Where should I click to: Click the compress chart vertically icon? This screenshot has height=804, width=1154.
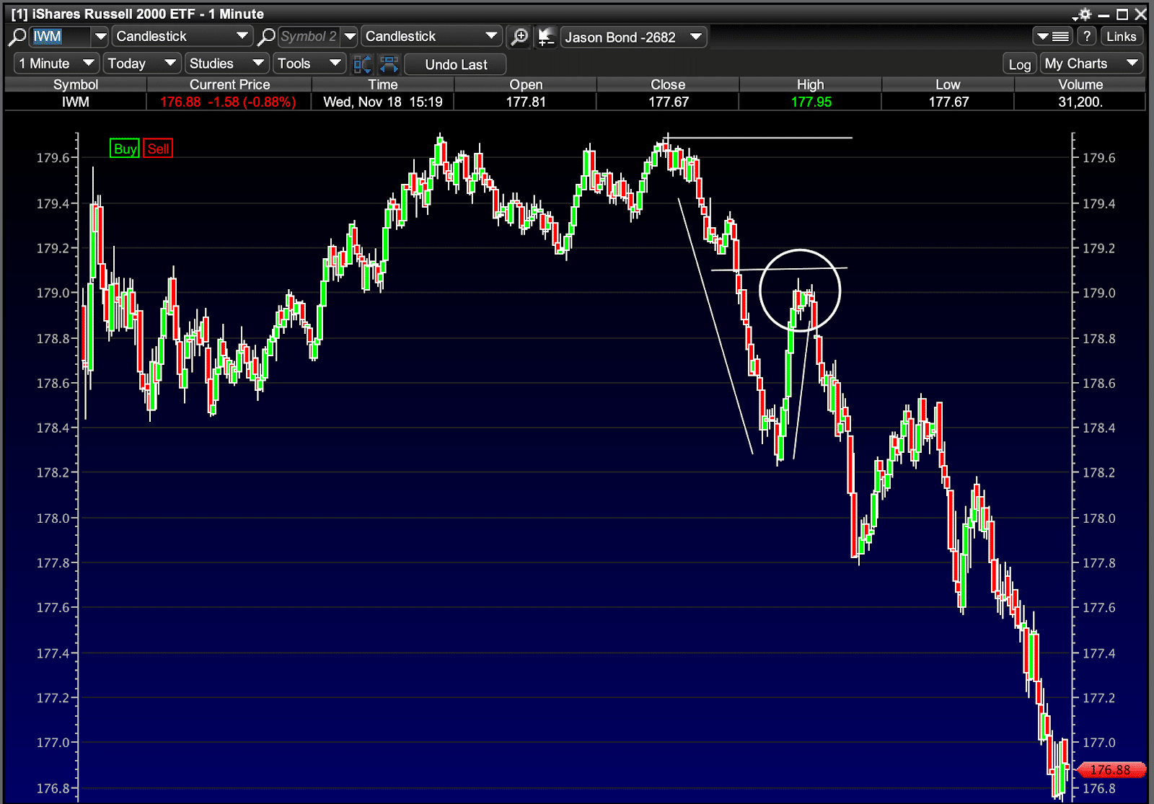click(362, 64)
